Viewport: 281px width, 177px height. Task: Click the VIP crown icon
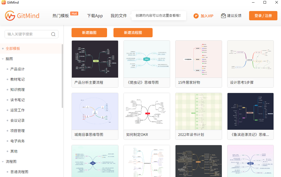(x=196, y=16)
